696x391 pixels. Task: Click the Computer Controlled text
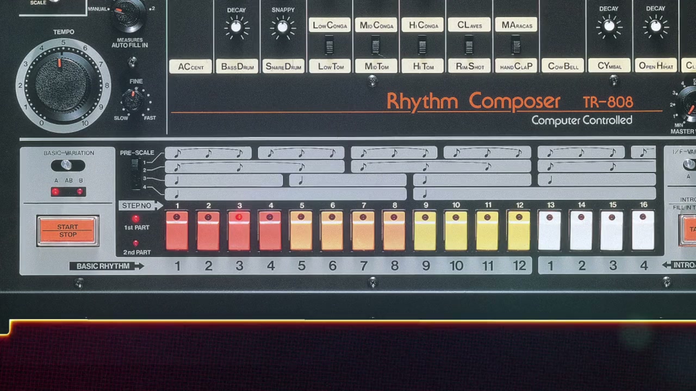(x=582, y=121)
